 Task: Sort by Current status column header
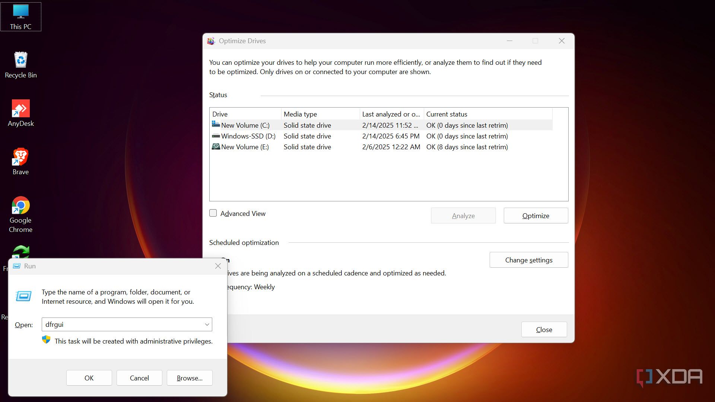488,114
